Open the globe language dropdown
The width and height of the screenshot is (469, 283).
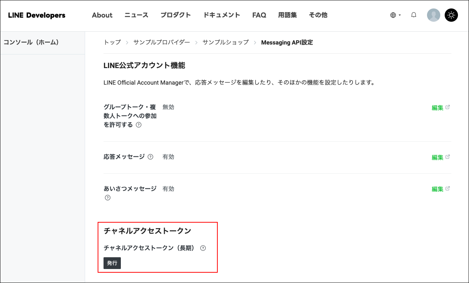(395, 15)
